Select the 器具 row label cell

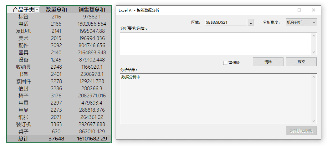click(23, 52)
